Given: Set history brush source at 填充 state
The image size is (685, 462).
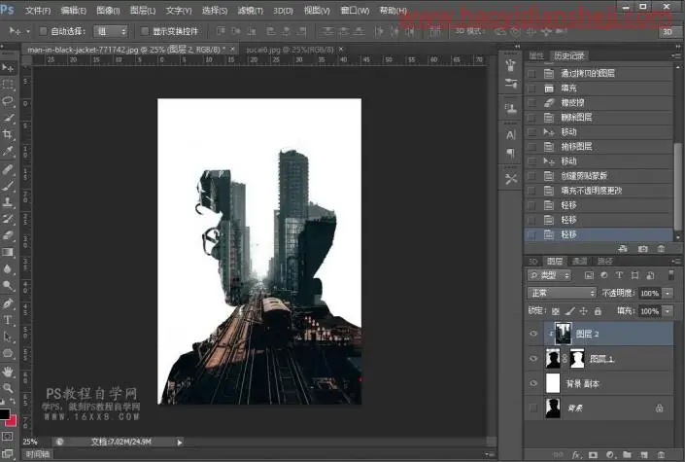Looking at the screenshot, I should pyautogui.click(x=532, y=89).
